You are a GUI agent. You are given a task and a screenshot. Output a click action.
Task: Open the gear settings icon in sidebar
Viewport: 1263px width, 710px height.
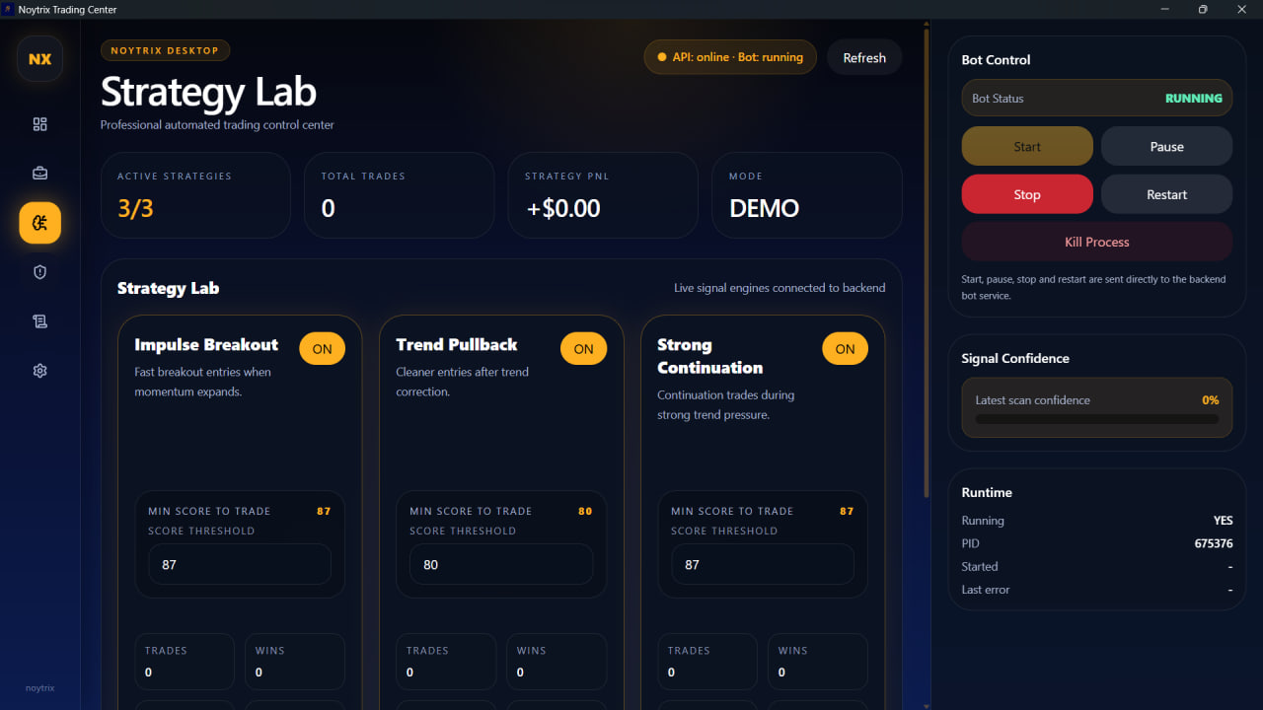pos(40,371)
